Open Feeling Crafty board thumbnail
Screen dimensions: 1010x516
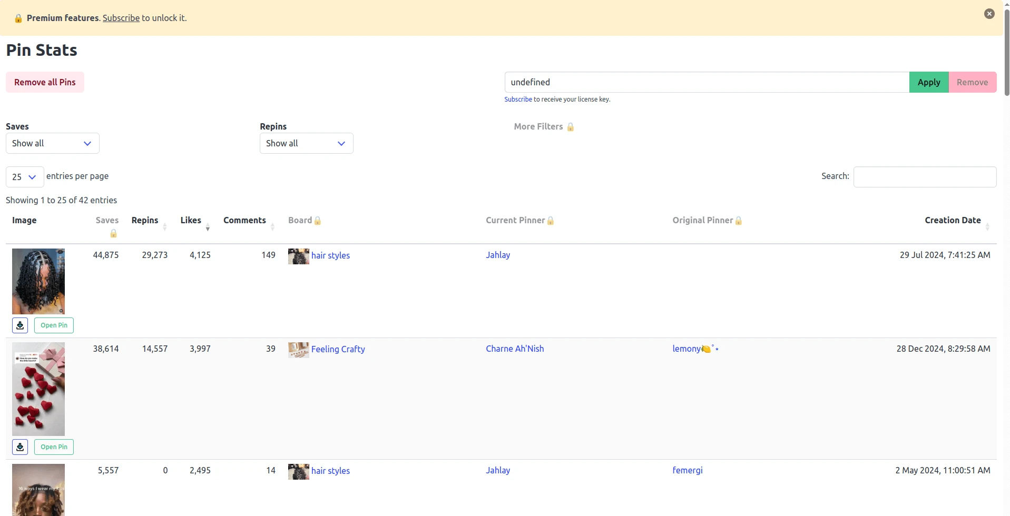pyautogui.click(x=299, y=350)
